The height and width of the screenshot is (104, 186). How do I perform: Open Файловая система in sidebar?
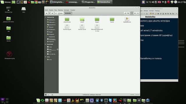tap(51, 39)
